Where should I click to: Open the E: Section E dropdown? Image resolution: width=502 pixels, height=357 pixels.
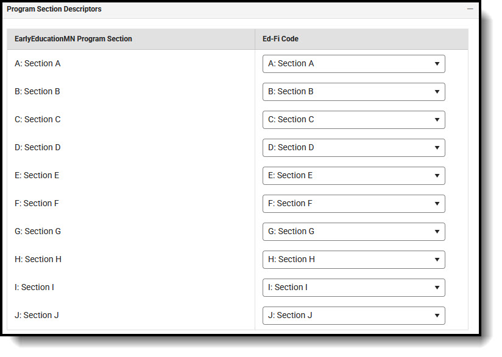point(353,176)
